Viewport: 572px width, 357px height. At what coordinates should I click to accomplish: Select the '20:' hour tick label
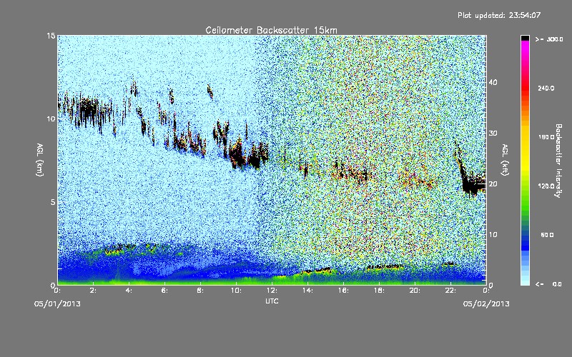point(415,291)
